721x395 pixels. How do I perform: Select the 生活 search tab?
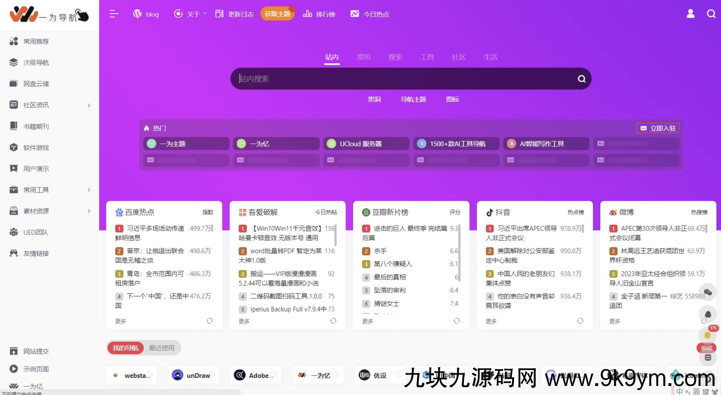pos(490,57)
